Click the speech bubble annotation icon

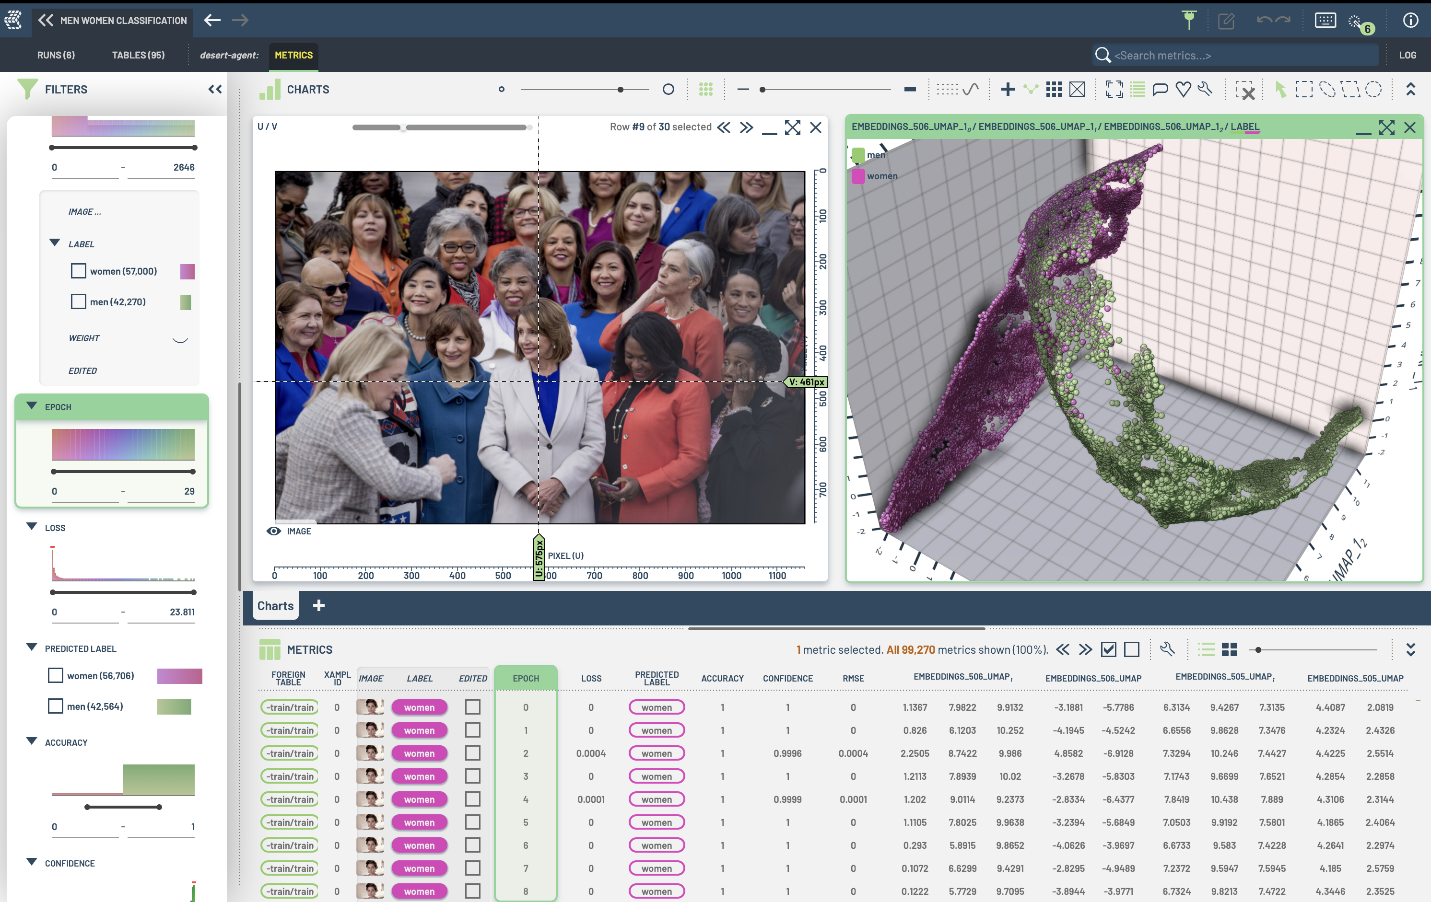(x=1160, y=90)
